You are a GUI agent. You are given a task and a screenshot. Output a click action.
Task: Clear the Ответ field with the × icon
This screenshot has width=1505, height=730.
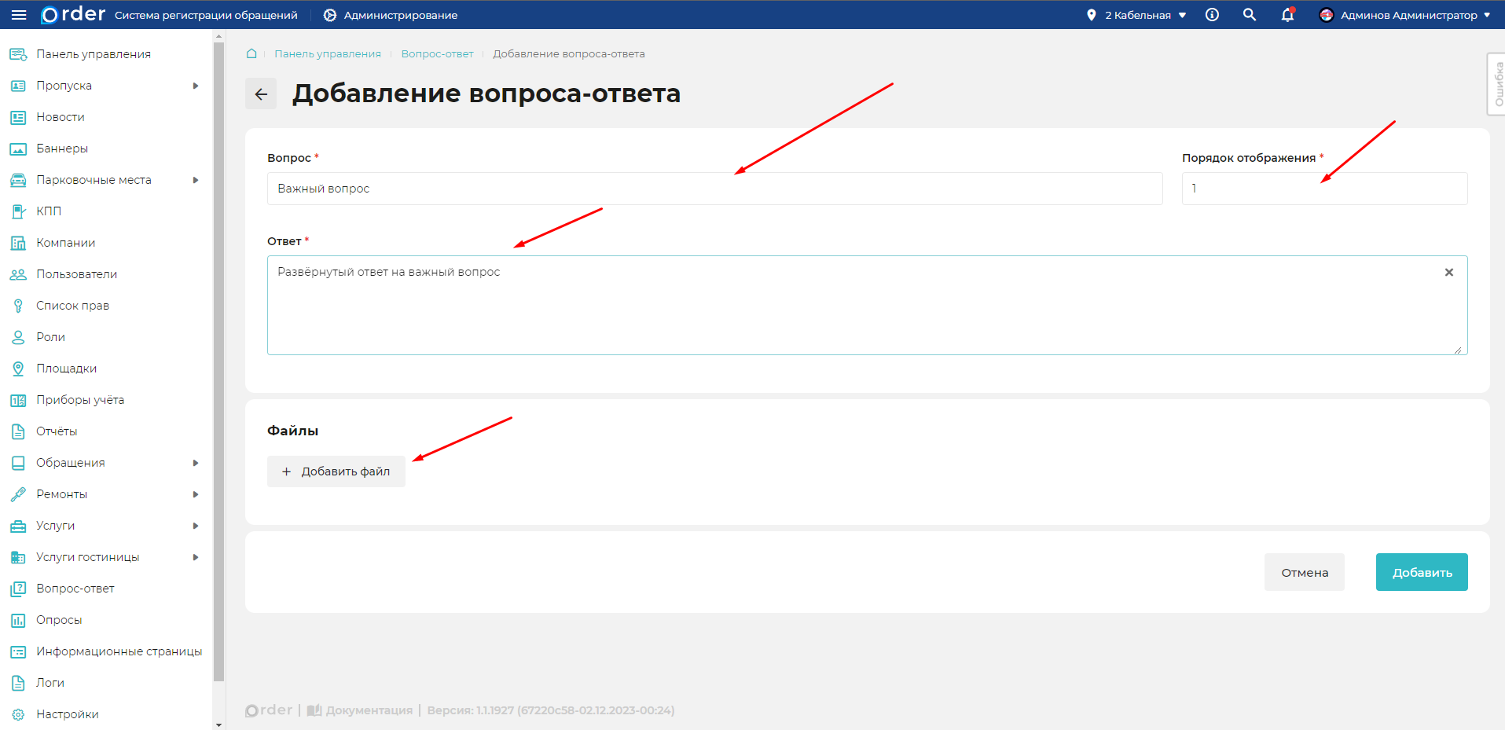pyautogui.click(x=1448, y=272)
